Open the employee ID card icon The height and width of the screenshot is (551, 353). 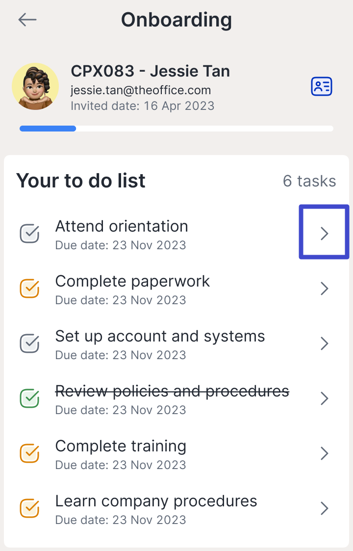322,87
